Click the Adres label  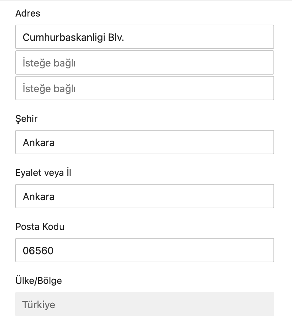coord(28,14)
